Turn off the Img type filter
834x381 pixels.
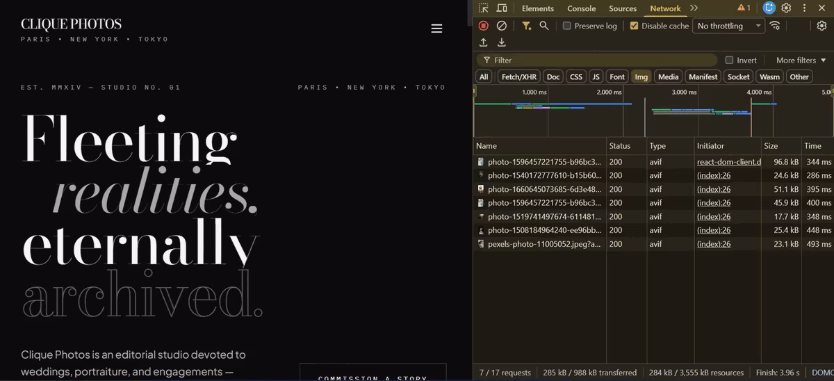pyautogui.click(x=641, y=76)
